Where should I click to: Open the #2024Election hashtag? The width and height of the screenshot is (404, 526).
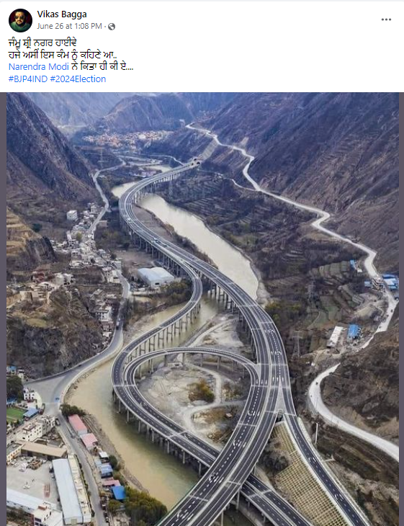click(x=78, y=79)
